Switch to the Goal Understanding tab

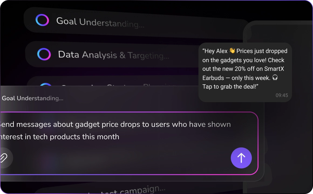[32, 98]
